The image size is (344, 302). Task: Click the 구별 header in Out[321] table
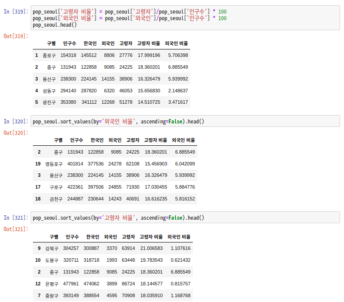(54, 237)
